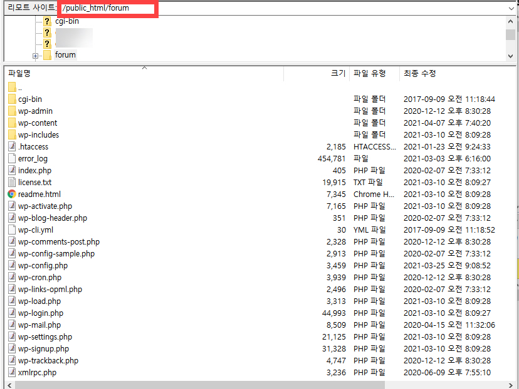Click the index.php file icon
The height and width of the screenshot is (389, 519).
(12, 170)
